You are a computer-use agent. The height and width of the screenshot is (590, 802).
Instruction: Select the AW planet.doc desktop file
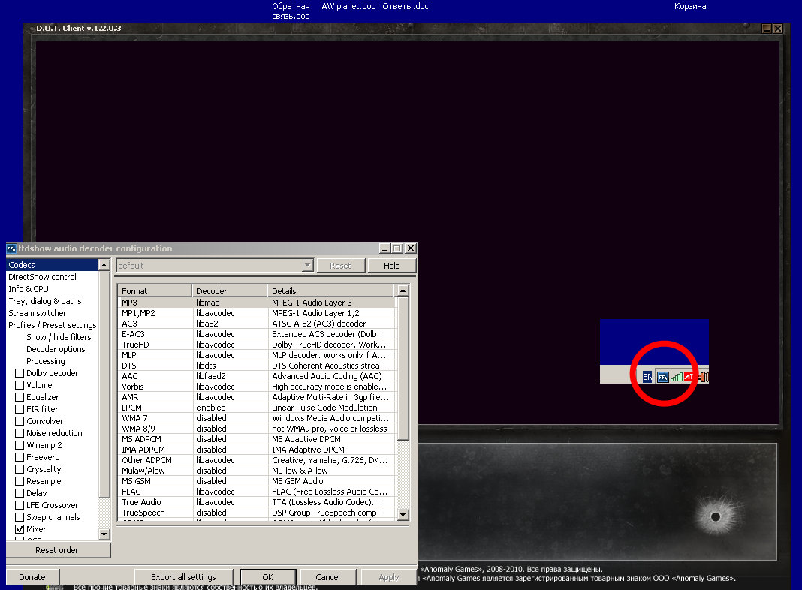coord(348,6)
